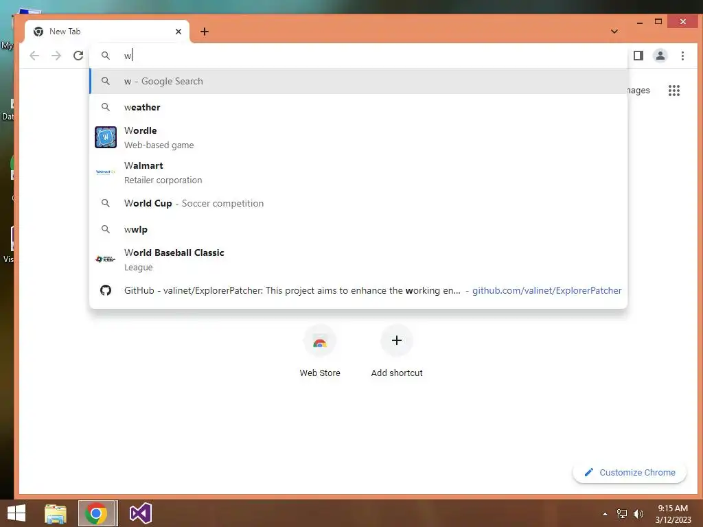Screen dimensions: 703x527
Task: Click the magnifier icon in address bar
Action: [x=106, y=56]
